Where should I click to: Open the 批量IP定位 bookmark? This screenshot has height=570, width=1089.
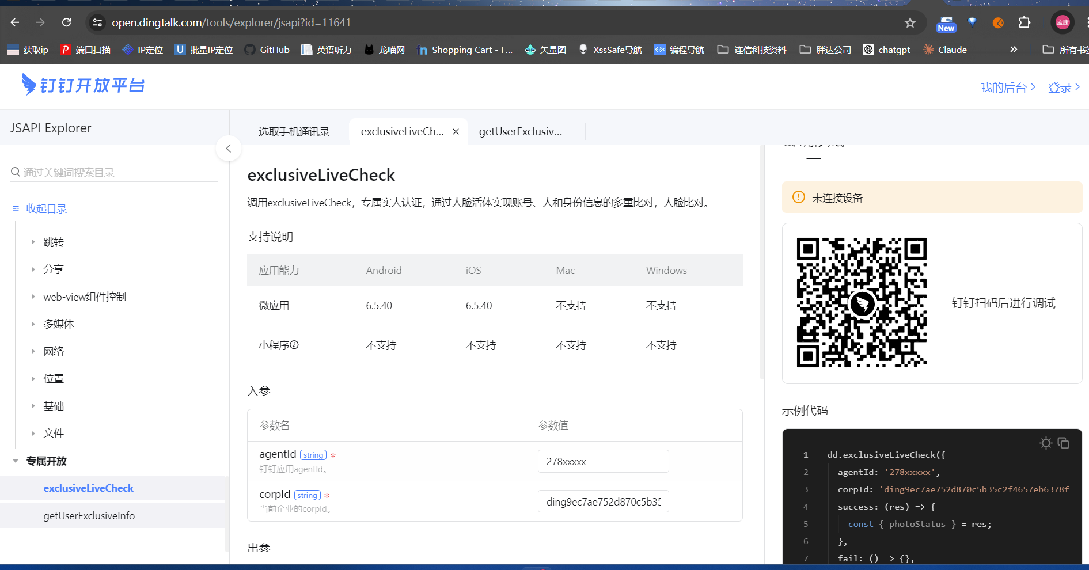pos(204,50)
